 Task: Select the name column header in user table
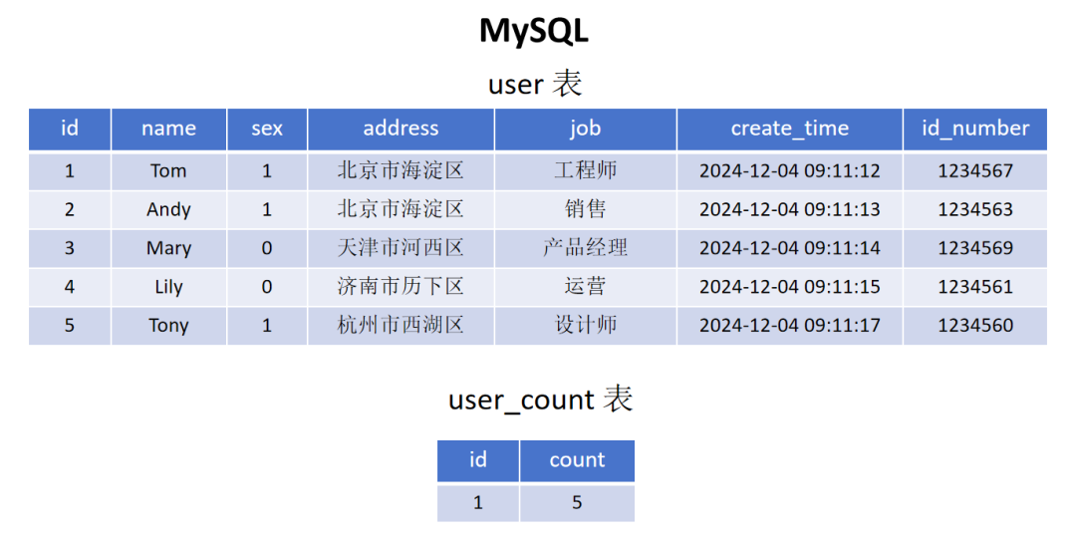pyautogui.click(x=168, y=129)
